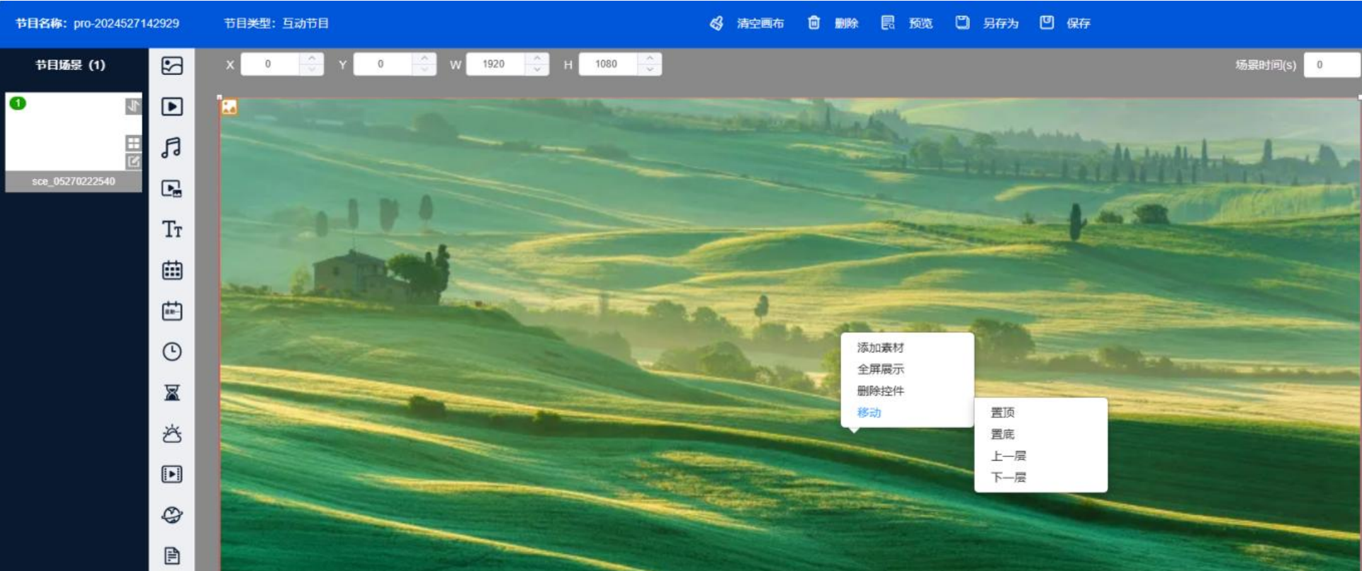Screen dimensions: 1362x571
Task: Click the edit icon on scene thumbnail
Action: point(133,161)
